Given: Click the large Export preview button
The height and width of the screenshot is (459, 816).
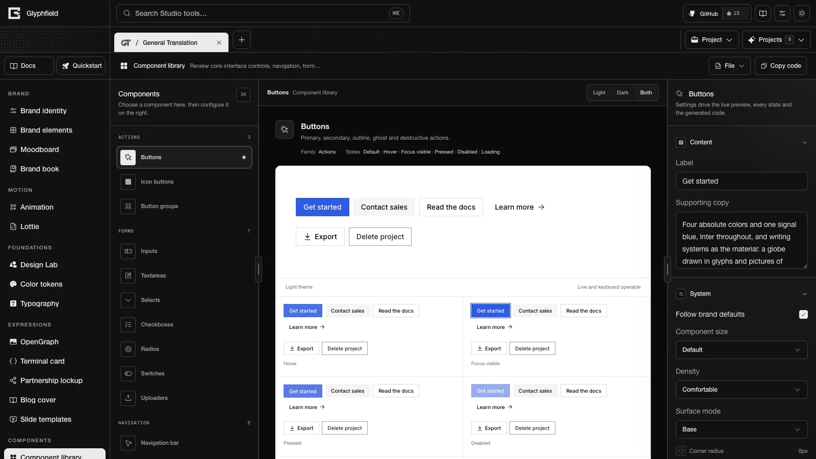Looking at the screenshot, I should point(320,237).
